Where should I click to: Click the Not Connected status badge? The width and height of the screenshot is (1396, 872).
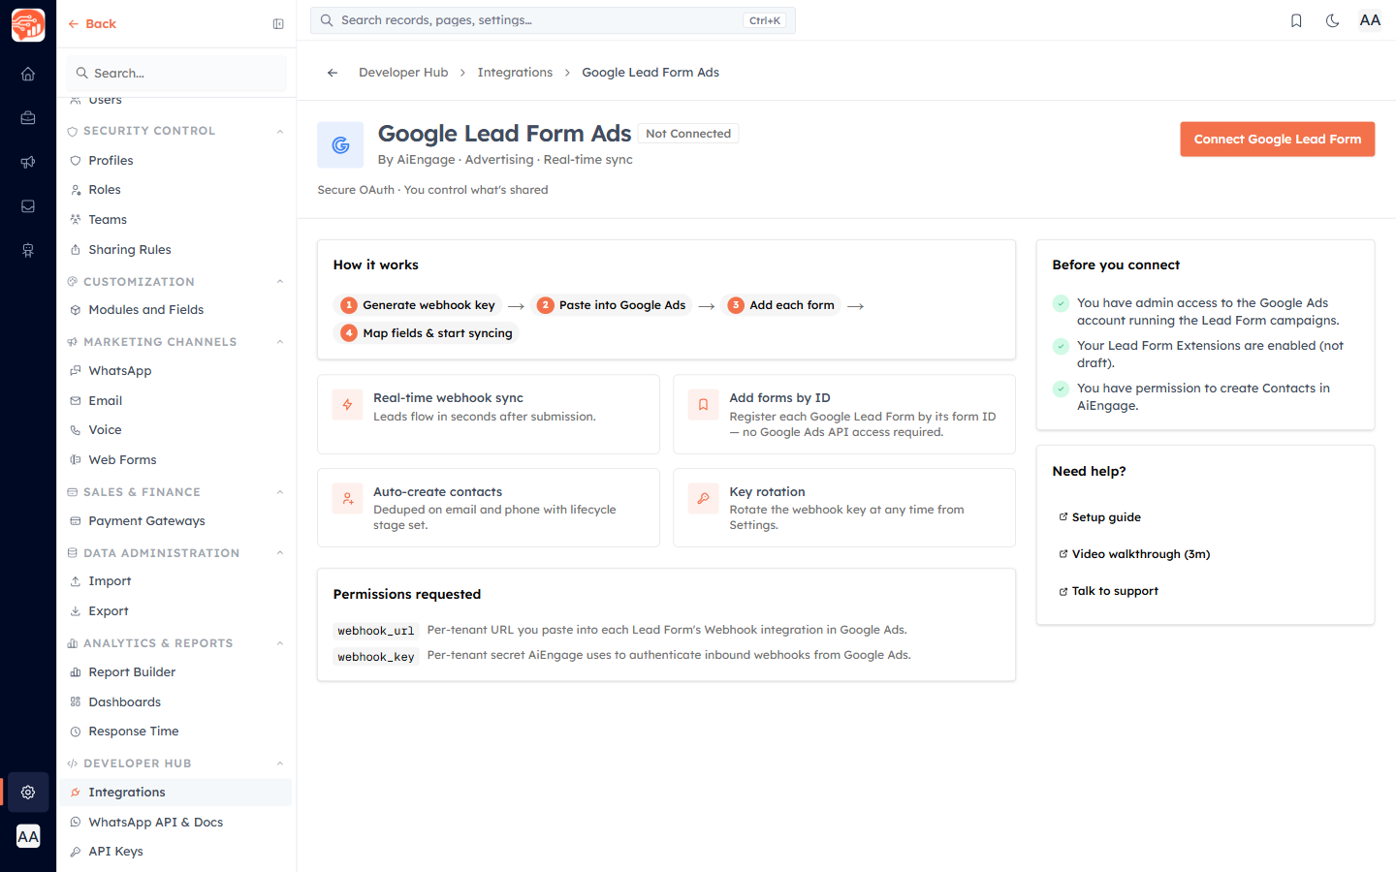pyautogui.click(x=688, y=134)
